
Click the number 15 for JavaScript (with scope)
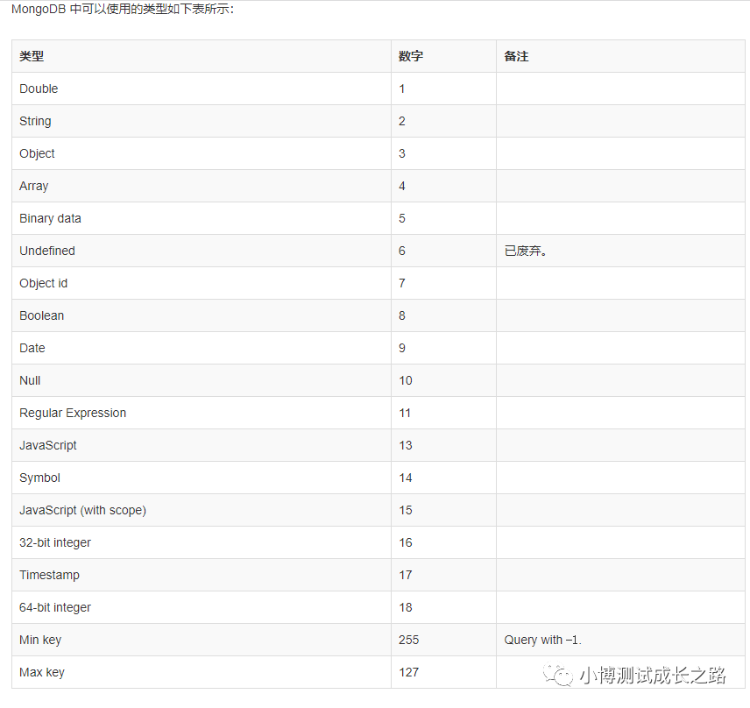[x=406, y=511]
